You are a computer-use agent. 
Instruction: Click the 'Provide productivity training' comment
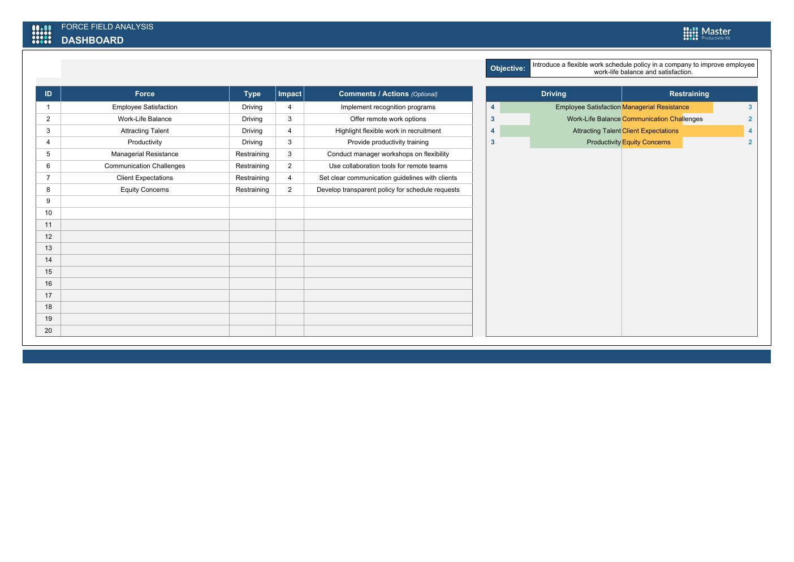tap(388, 142)
